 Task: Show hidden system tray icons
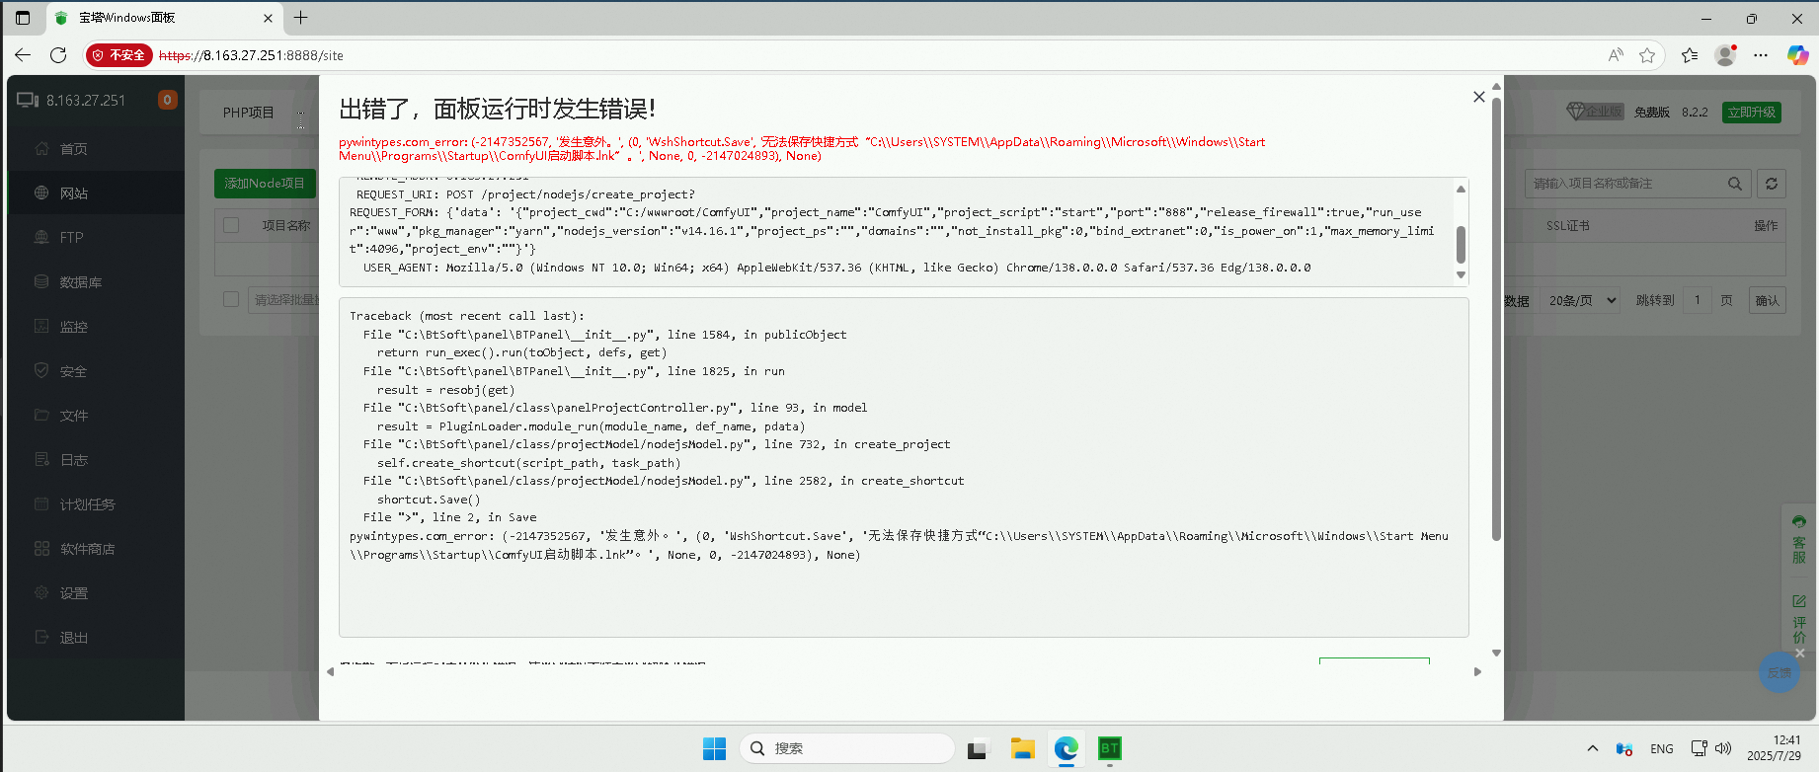(x=1593, y=748)
